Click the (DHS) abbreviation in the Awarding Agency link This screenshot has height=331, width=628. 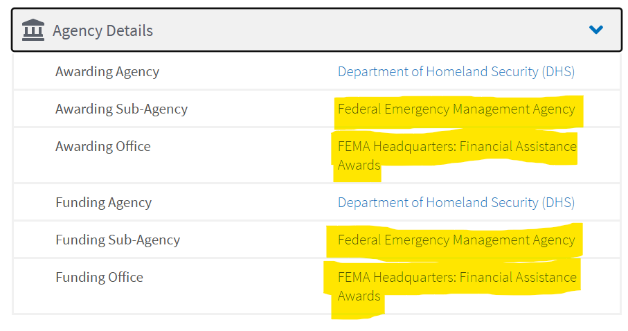pos(558,71)
